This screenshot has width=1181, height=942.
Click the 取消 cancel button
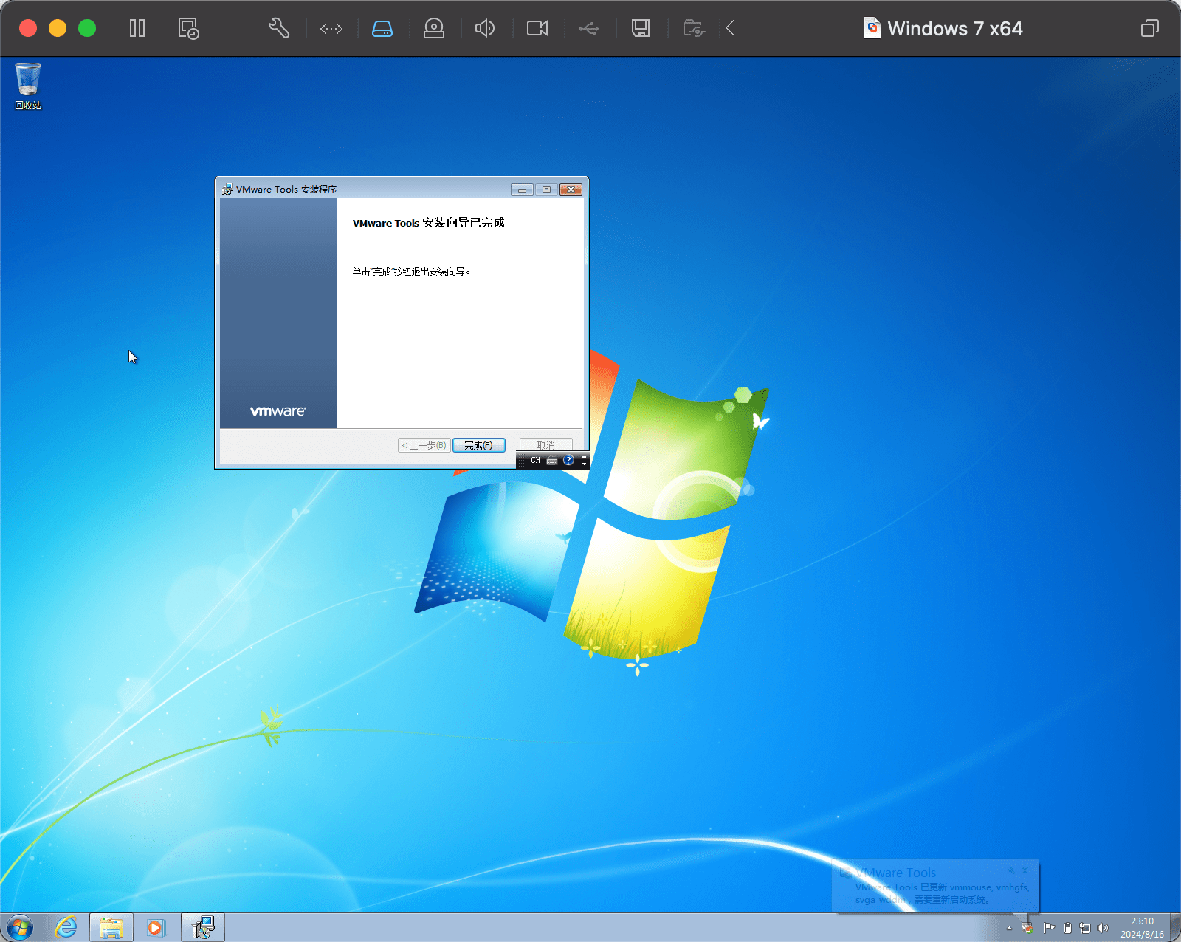(x=545, y=445)
